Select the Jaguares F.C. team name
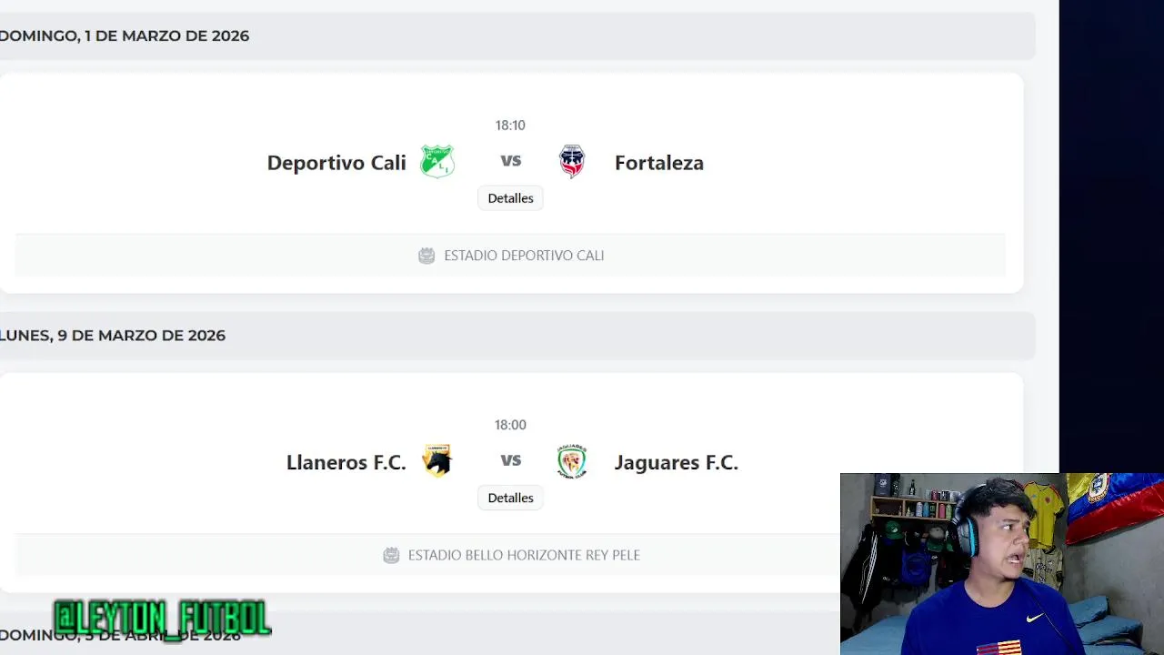Image resolution: width=1164 pixels, height=655 pixels. [676, 462]
